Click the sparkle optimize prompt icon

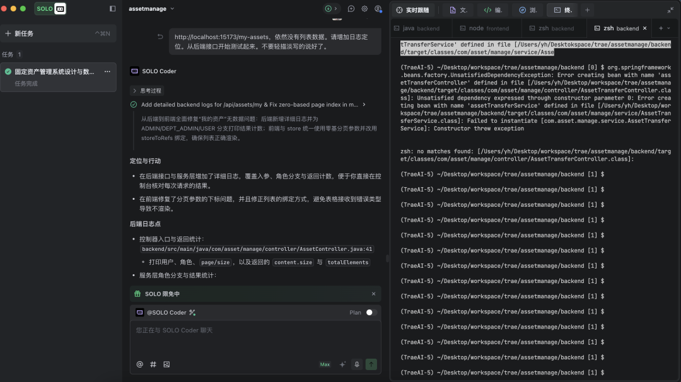pos(342,364)
